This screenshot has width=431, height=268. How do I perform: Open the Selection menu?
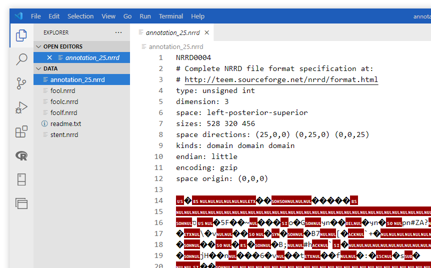pyautogui.click(x=80, y=16)
